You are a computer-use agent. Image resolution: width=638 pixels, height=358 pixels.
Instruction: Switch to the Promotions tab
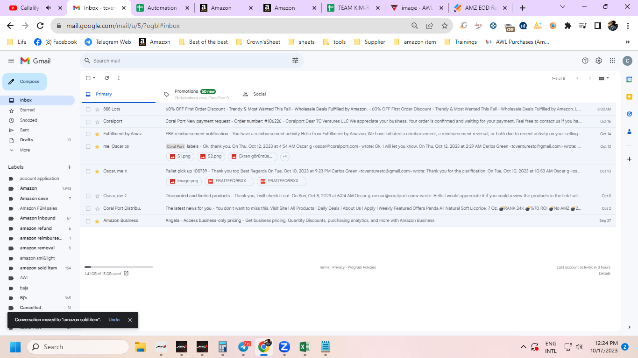click(198, 94)
